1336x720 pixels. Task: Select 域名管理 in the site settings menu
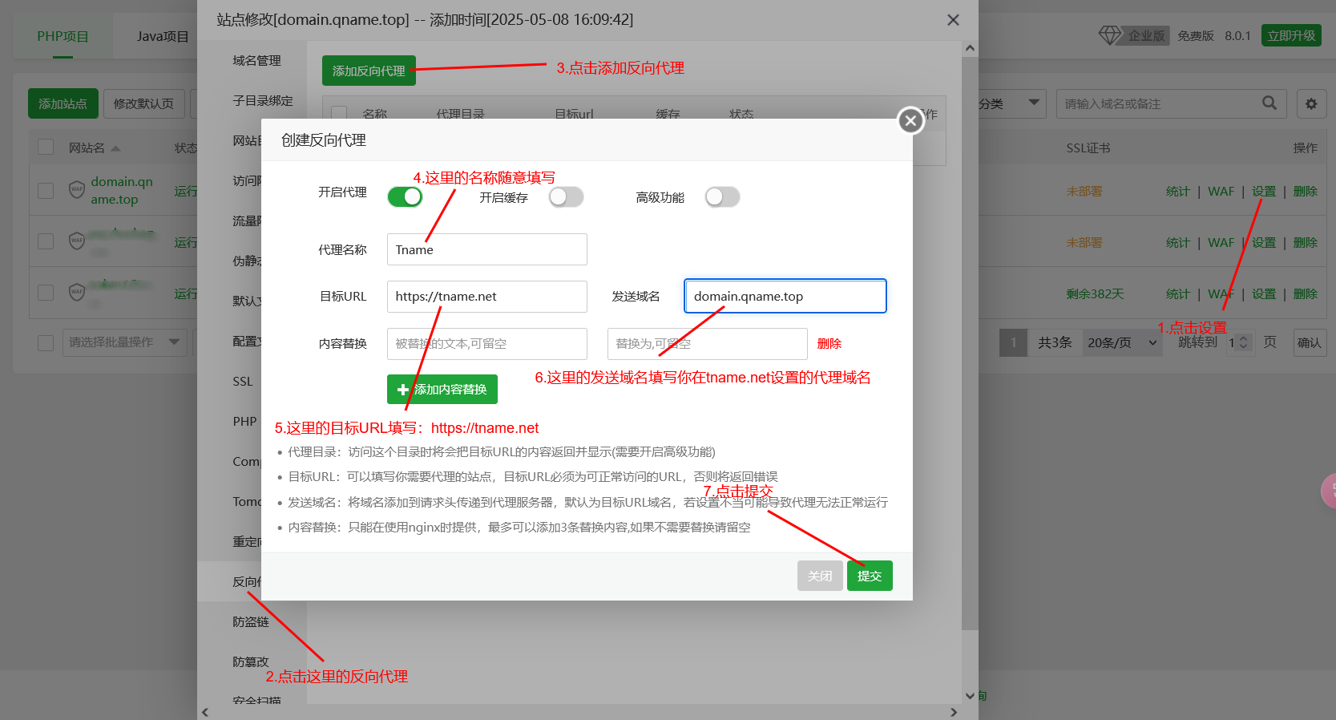point(256,61)
